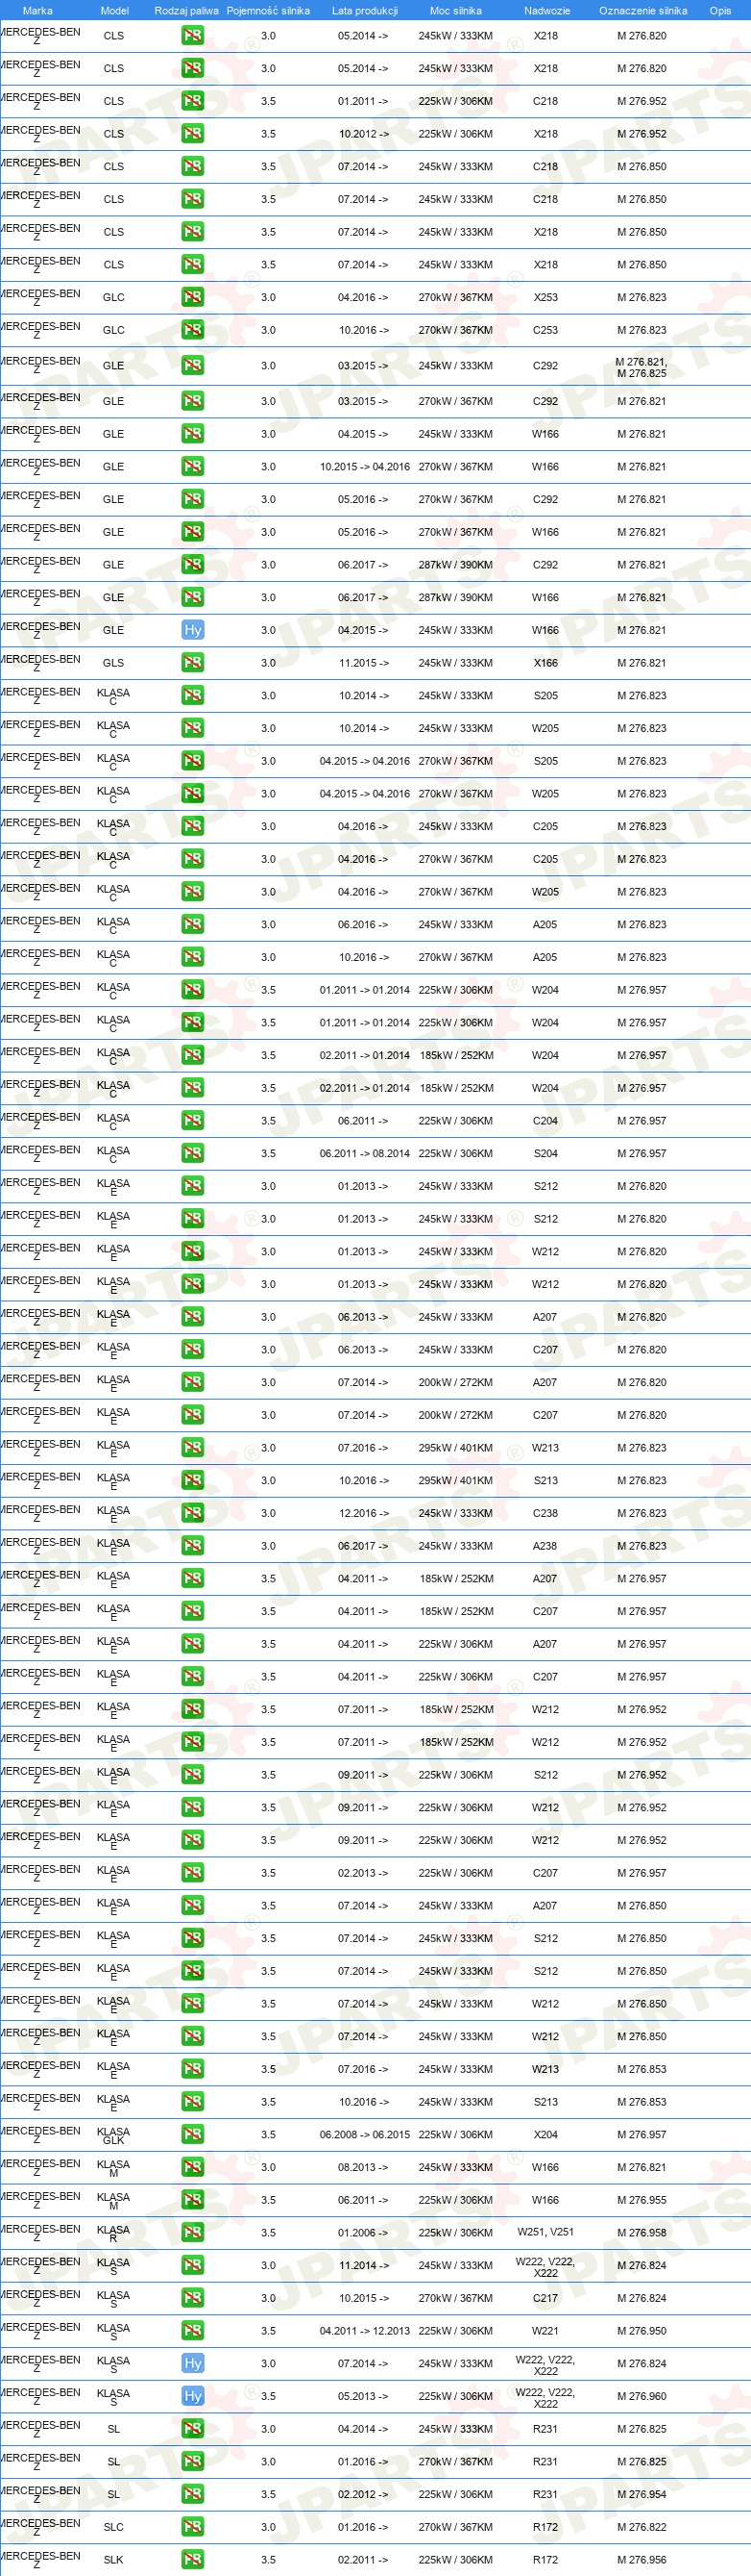Click fuel icon in Klasa GLK X204 row
This screenshot has height=2576, width=751.
click(x=193, y=2135)
